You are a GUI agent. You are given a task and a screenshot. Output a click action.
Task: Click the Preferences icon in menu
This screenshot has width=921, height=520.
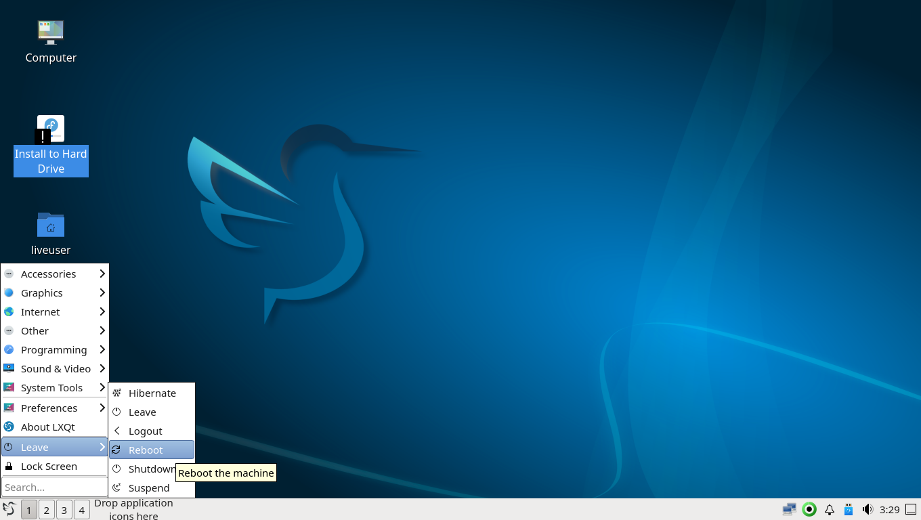[9, 408]
